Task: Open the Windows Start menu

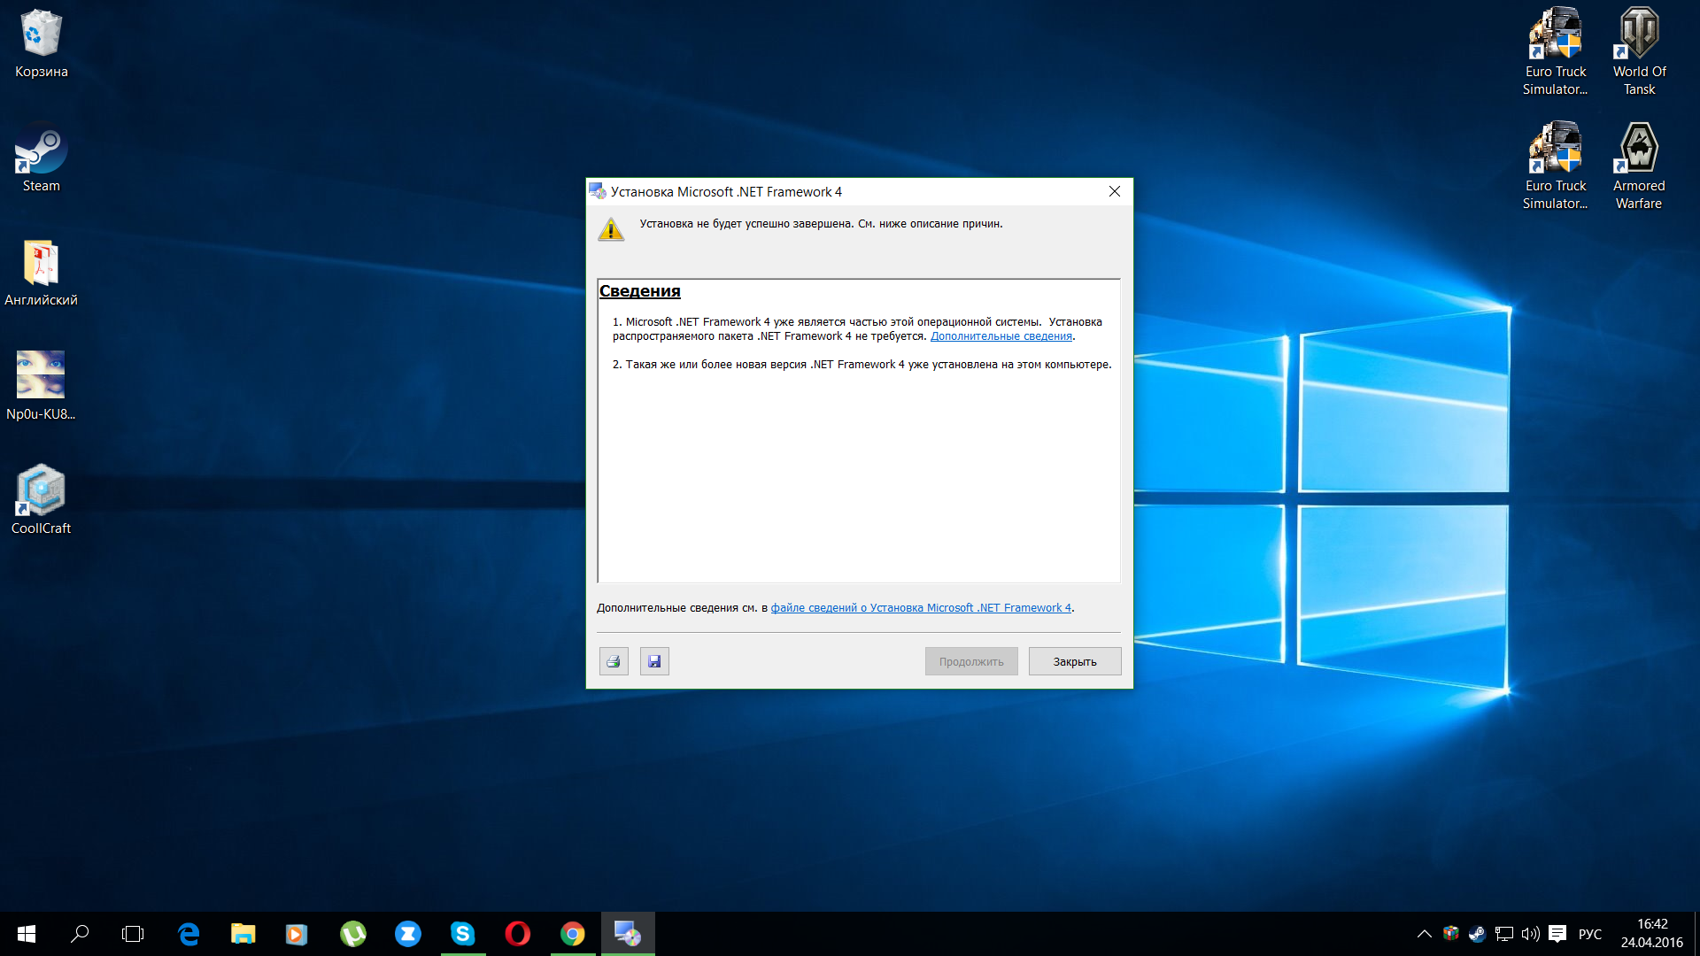Action: click(x=26, y=934)
